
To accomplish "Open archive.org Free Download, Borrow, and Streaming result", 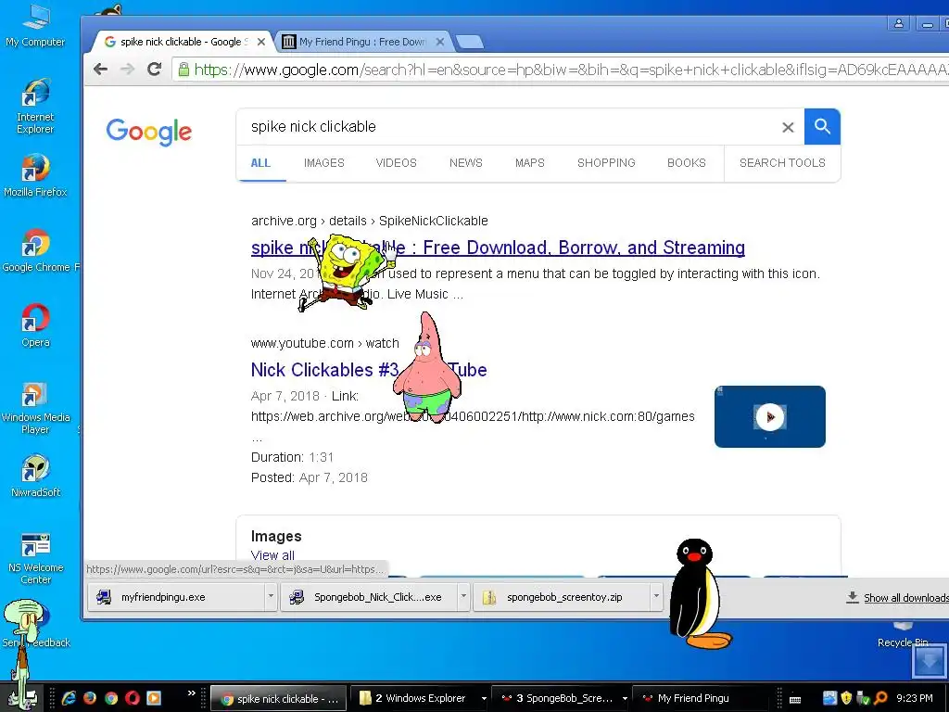I will (x=498, y=248).
